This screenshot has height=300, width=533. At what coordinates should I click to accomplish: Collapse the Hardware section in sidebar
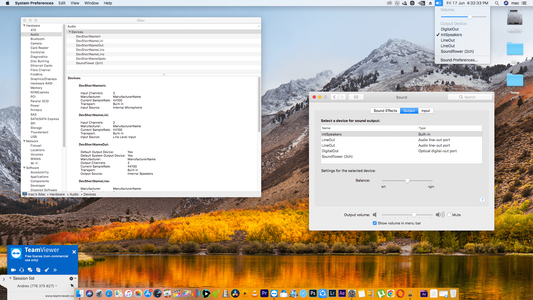click(x=24, y=25)
